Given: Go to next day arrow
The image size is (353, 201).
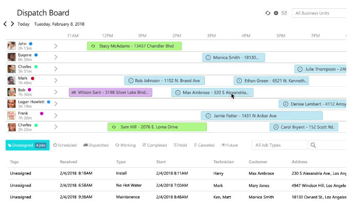Looking at the screenshot, I should [12, 24].
